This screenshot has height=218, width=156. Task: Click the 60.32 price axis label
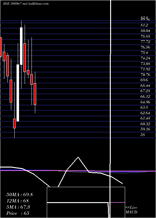click(x=145, y=124)
